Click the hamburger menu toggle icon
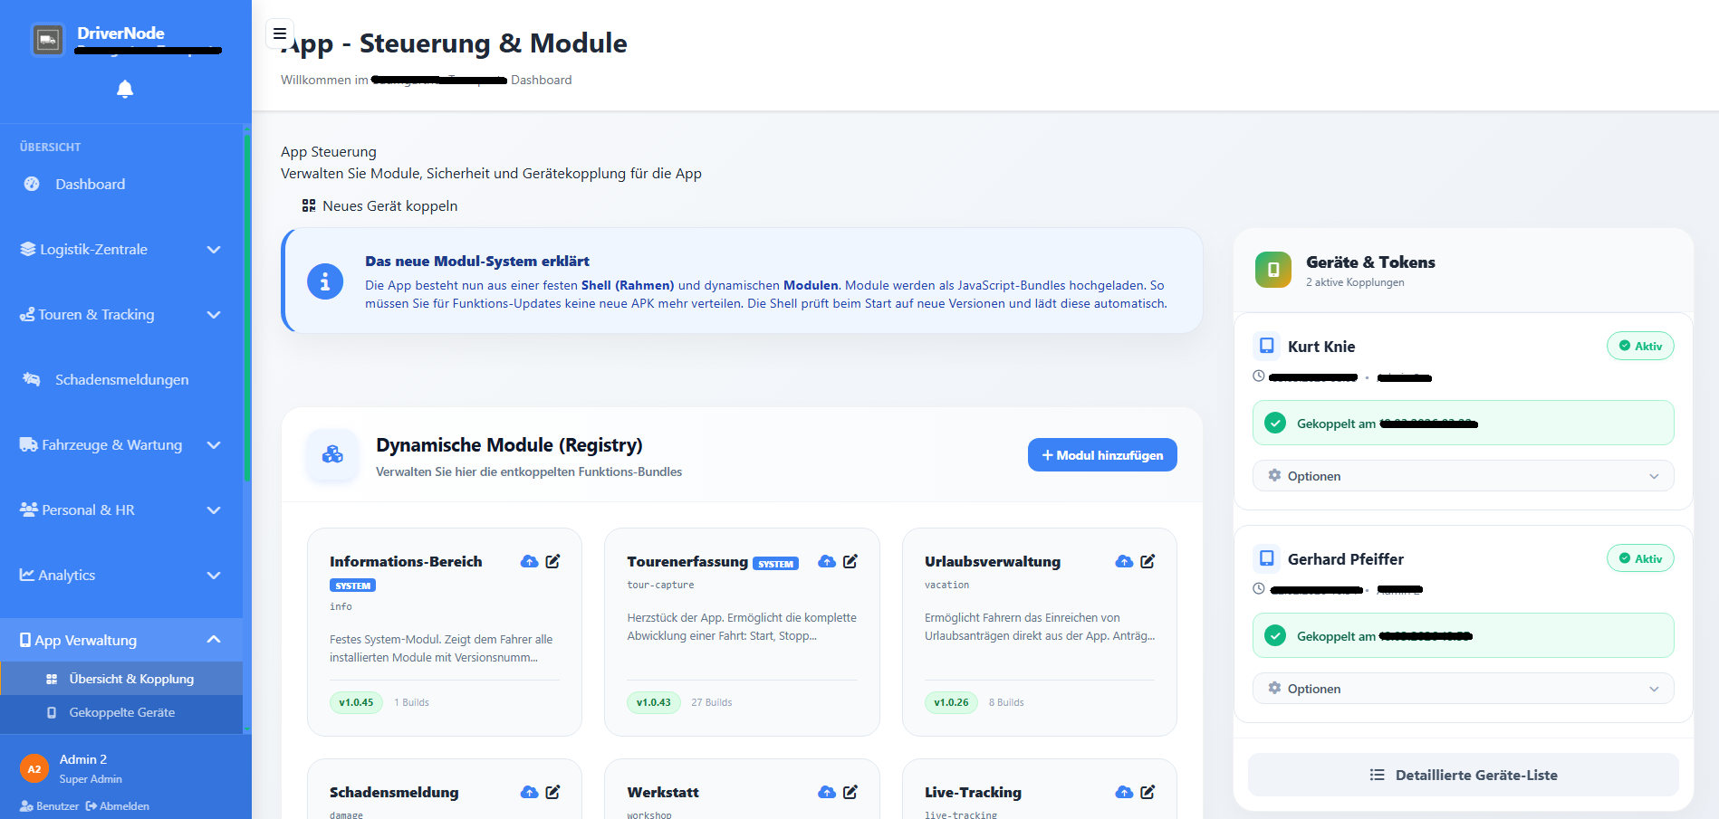1719x819 pixels. click(280, 33)
